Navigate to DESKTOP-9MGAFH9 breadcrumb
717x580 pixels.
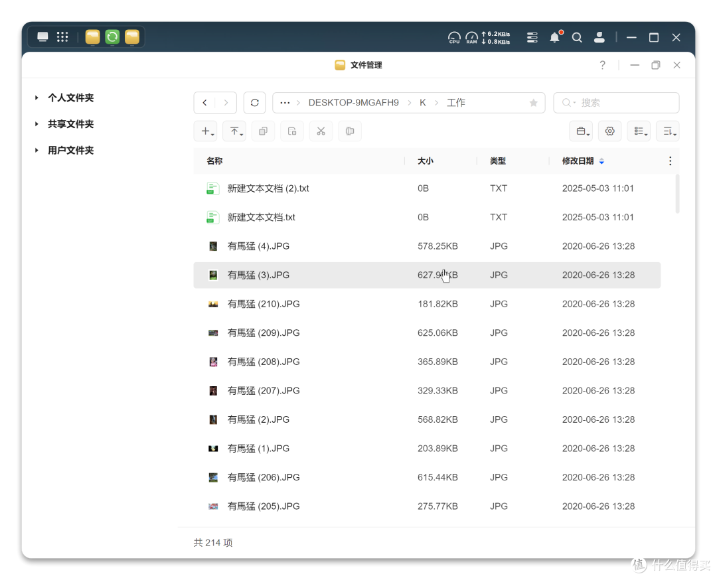point(353,103)
